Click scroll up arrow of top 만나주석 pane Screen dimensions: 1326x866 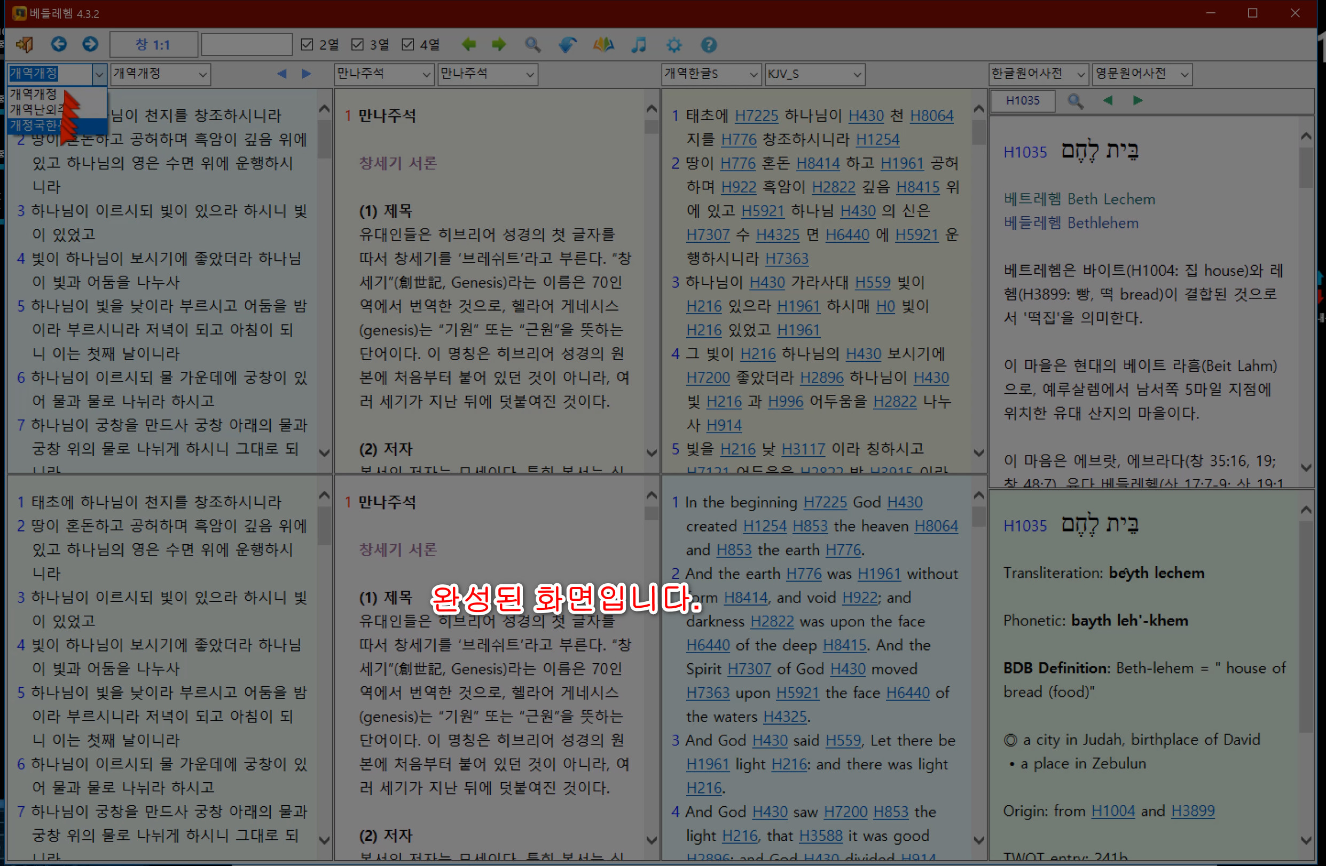pos(652,109)
